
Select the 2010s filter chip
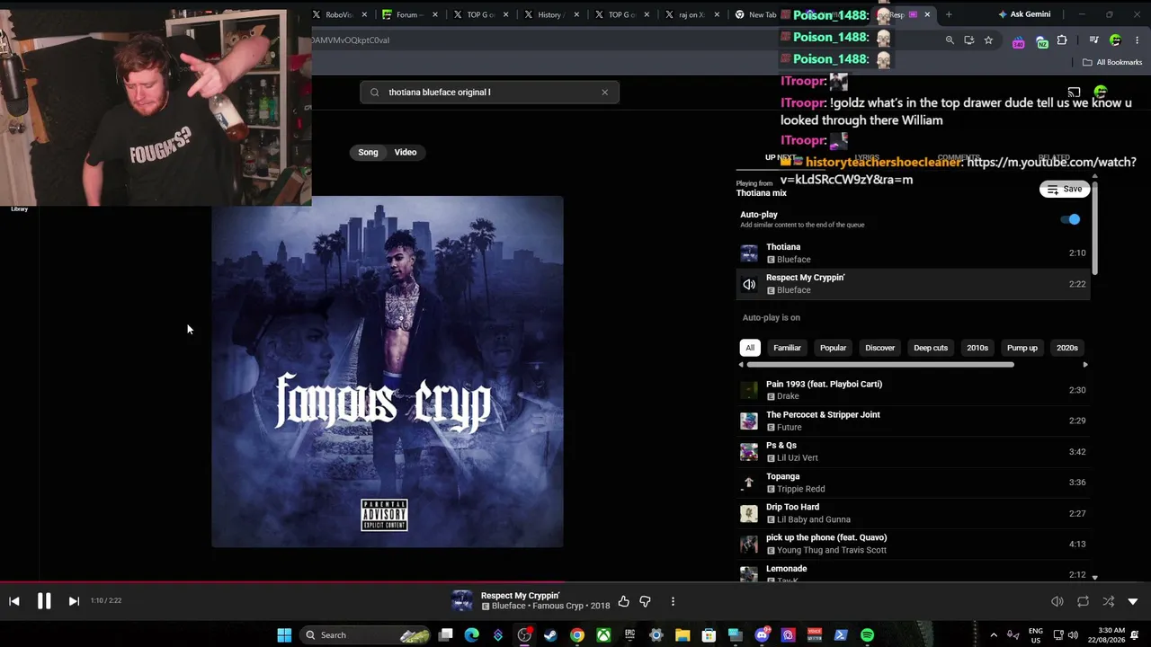(977, 348)
